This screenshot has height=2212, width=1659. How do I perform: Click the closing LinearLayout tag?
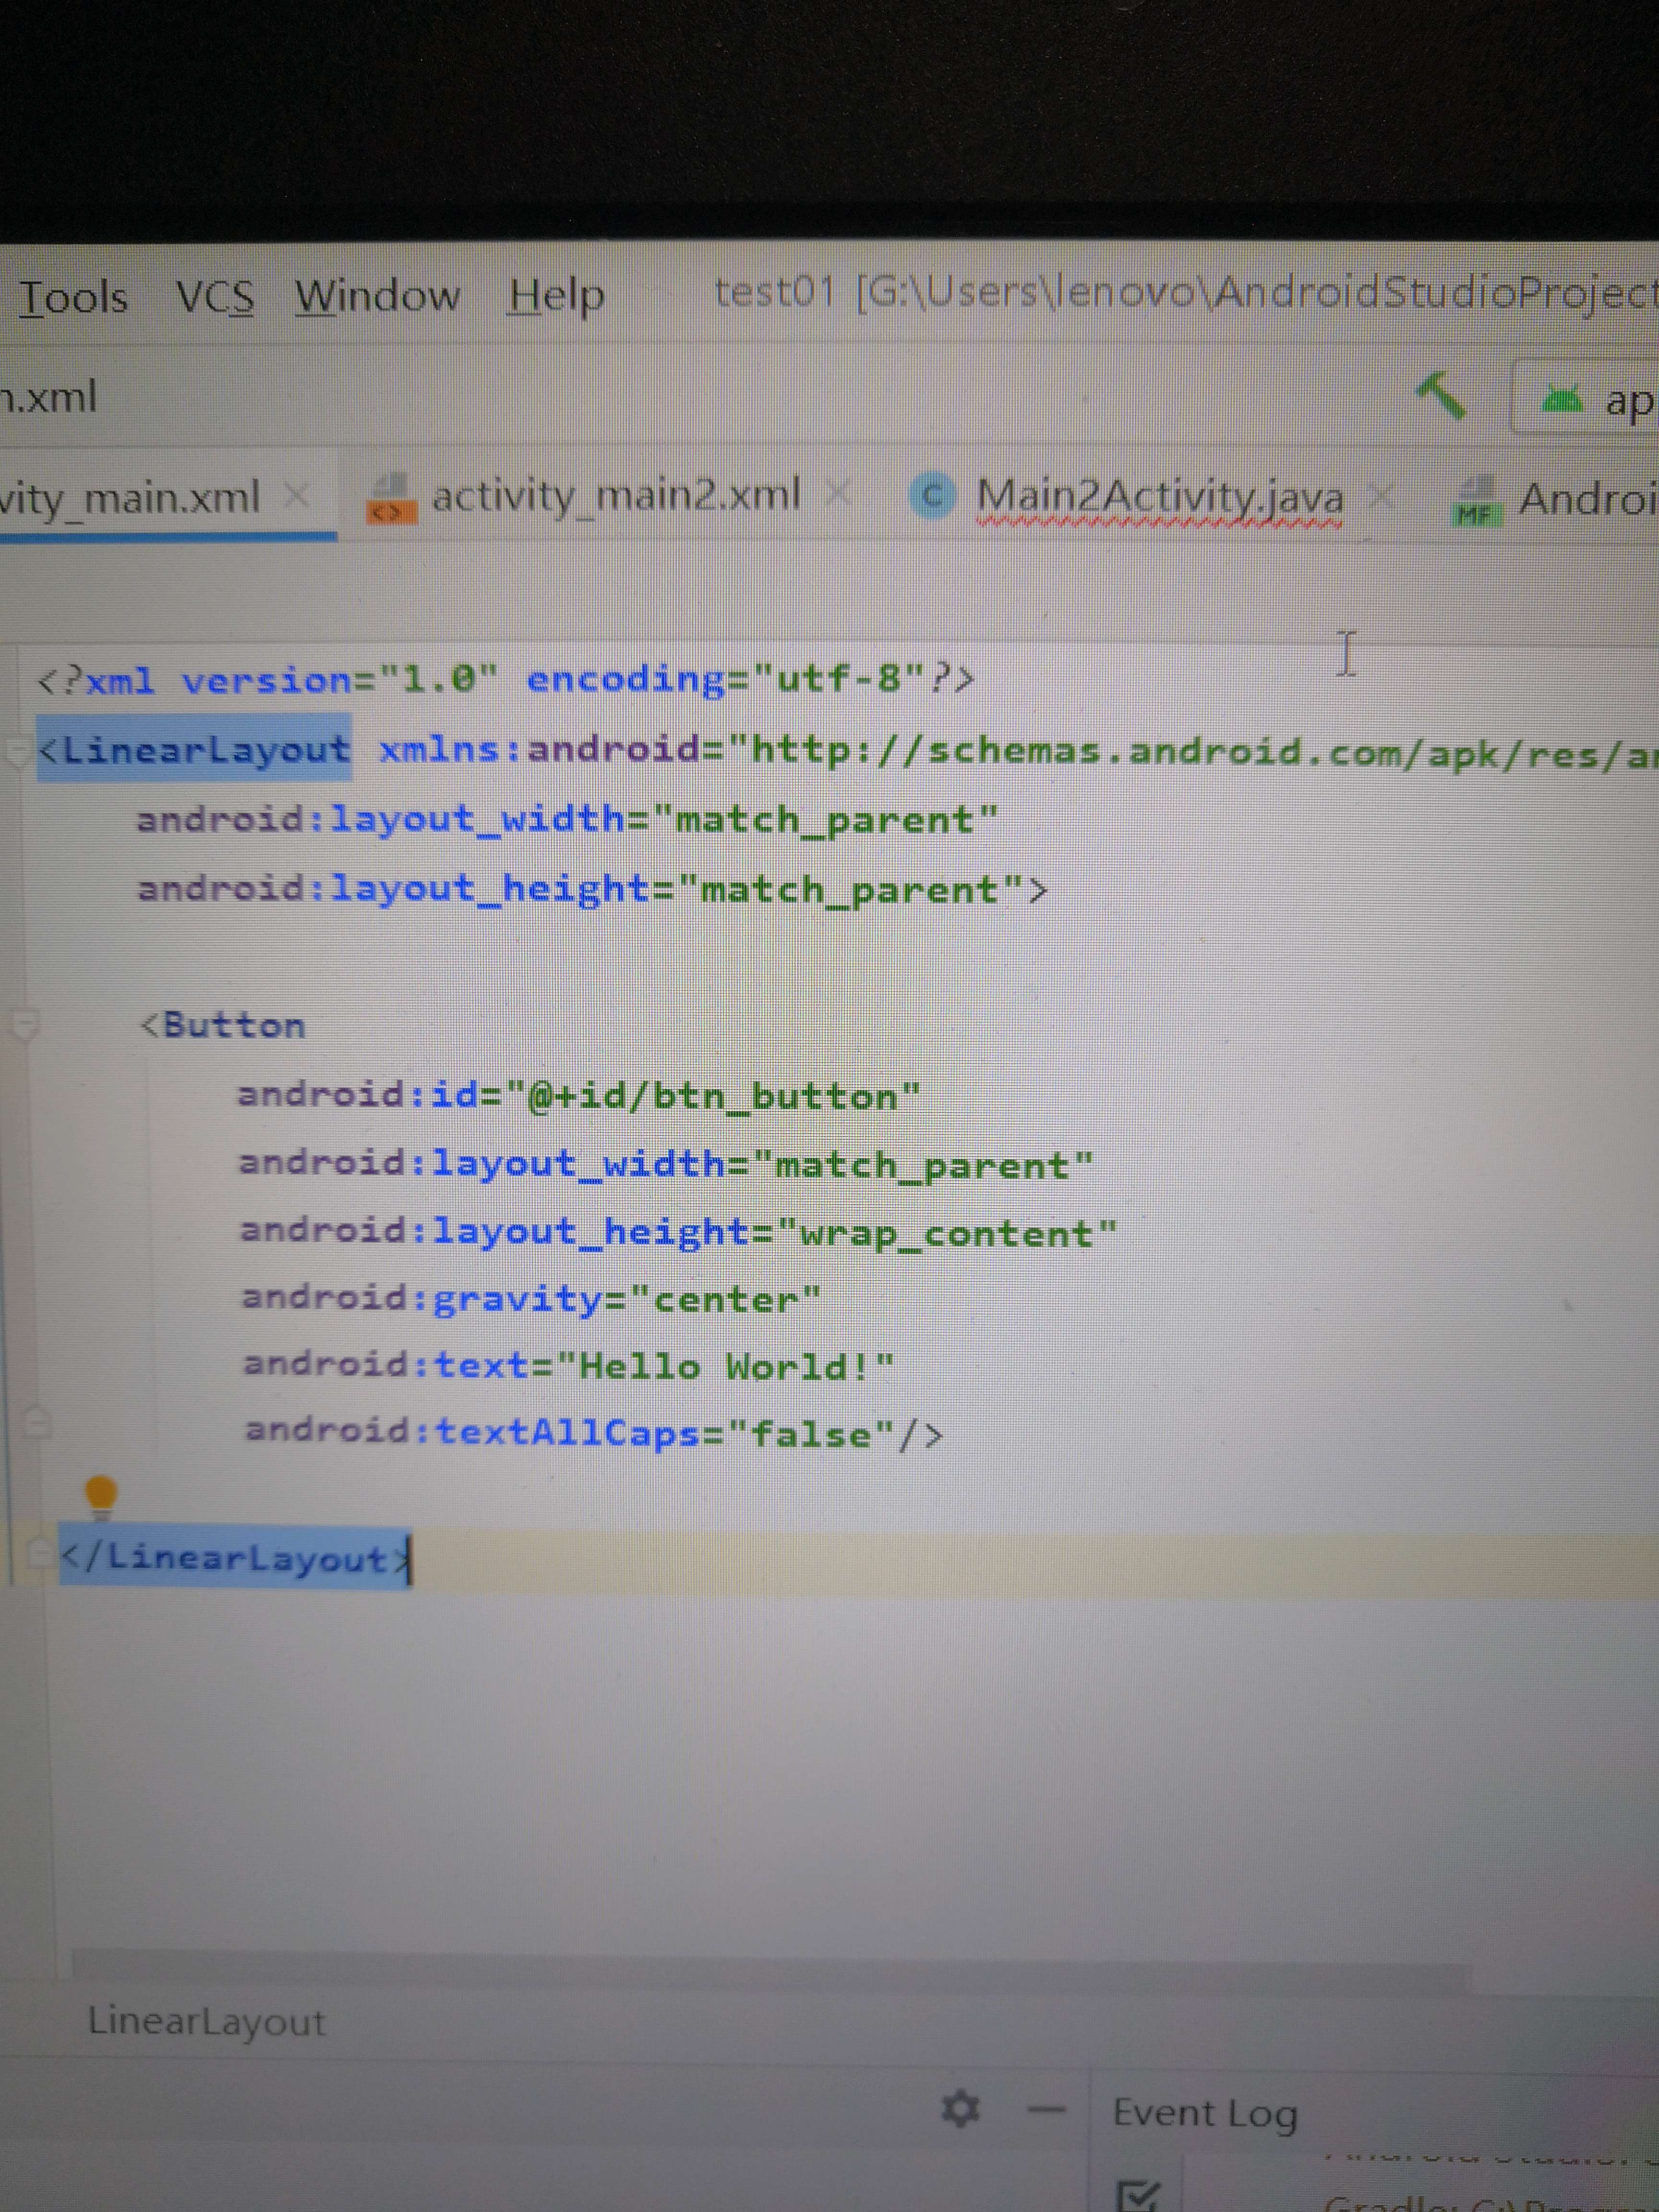tap(235, 1558)
